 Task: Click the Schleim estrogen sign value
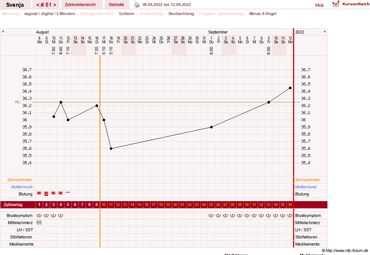[126, 14]
